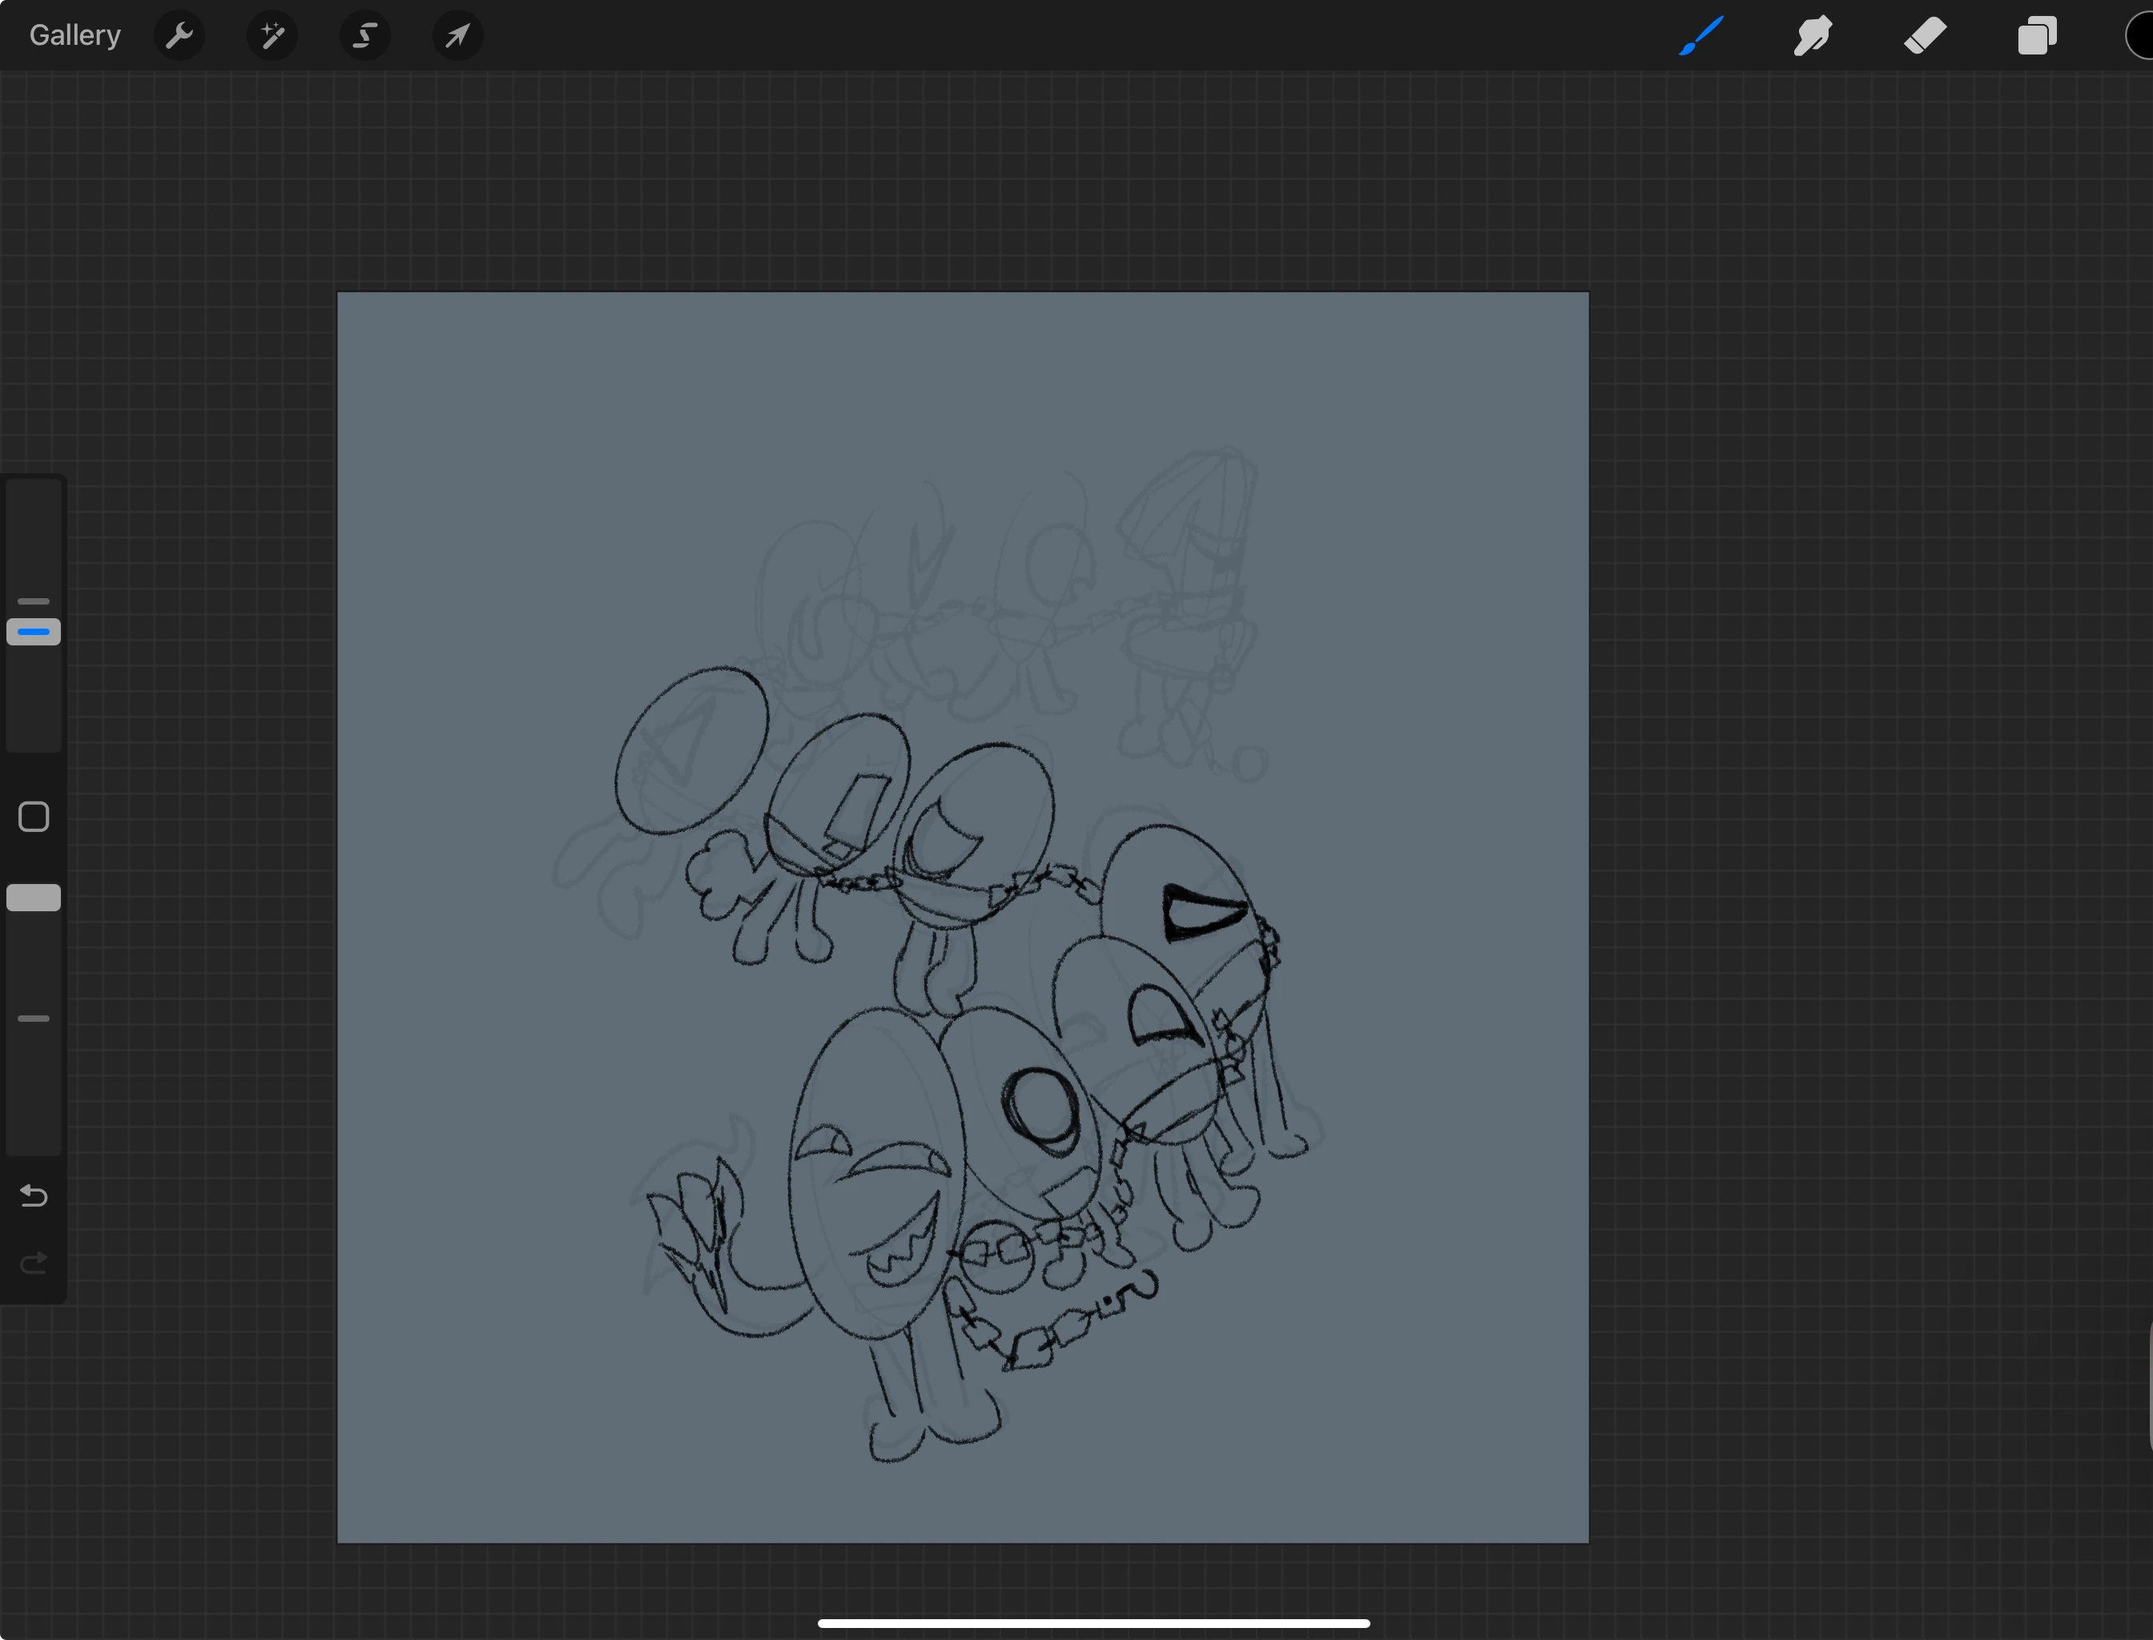
Task: Open the active color picker circle
Action: pyautogui.click(x=2143, y=36)
